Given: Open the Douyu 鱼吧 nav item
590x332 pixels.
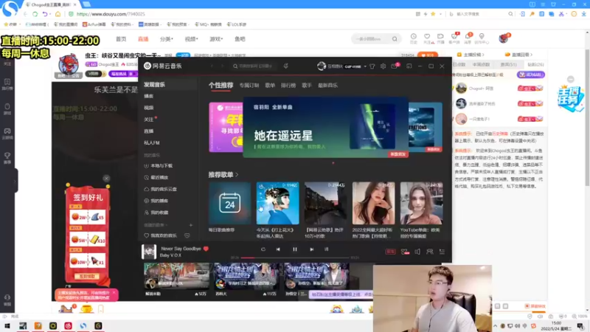Looking at the screenshot, I should click(240, 39).
